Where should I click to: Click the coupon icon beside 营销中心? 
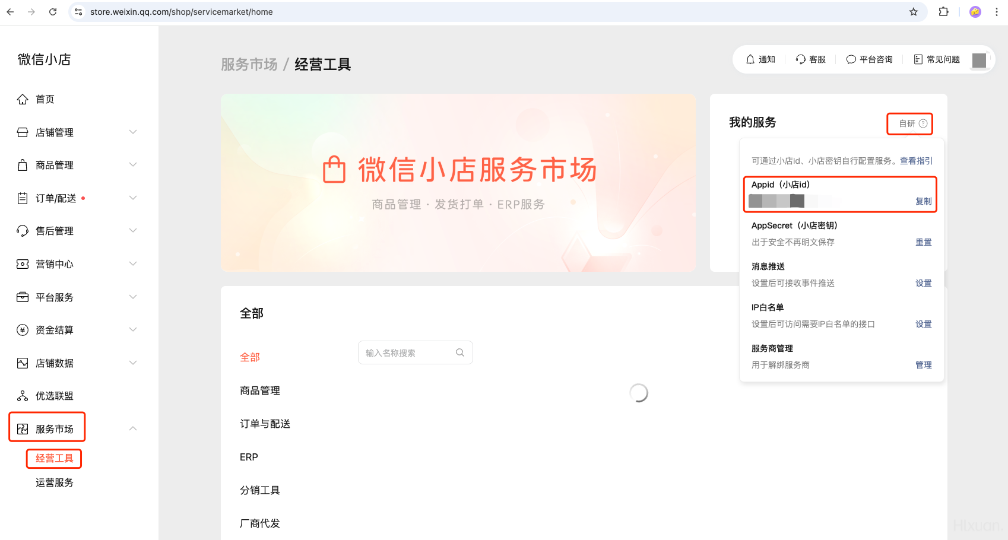pos(23,264)
